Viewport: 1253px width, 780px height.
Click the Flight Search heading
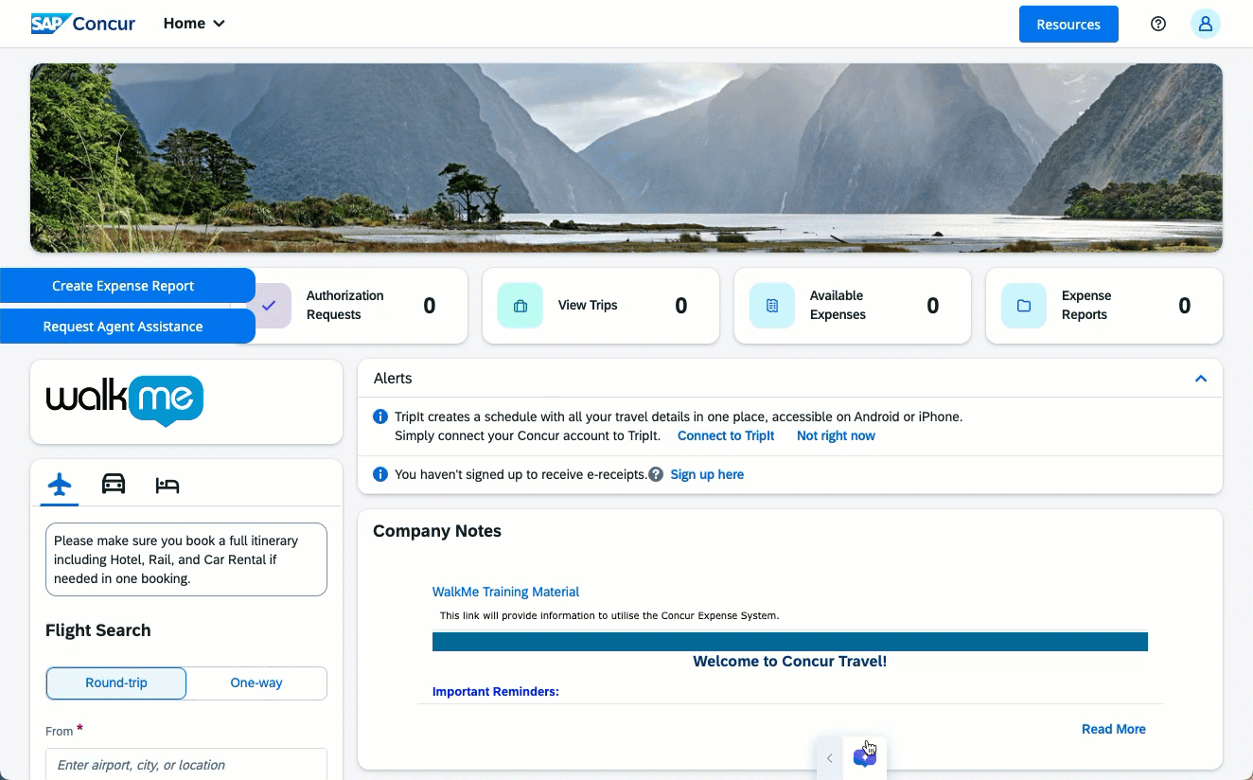point(98,630)
